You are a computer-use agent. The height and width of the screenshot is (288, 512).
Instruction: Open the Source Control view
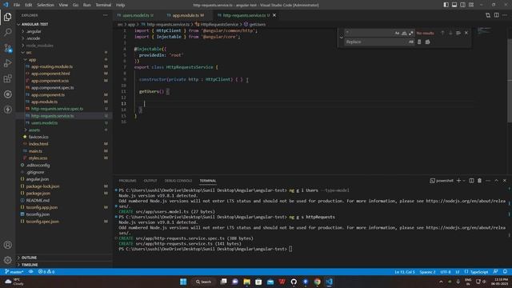[7, 48]
